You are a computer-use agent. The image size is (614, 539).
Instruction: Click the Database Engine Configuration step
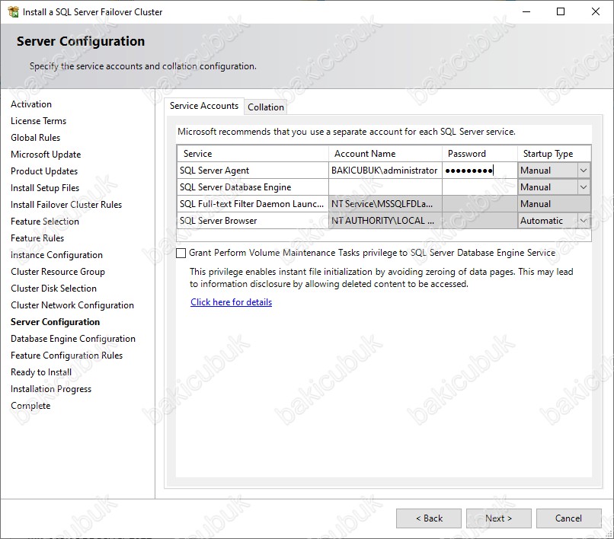[x=73, y=339]
